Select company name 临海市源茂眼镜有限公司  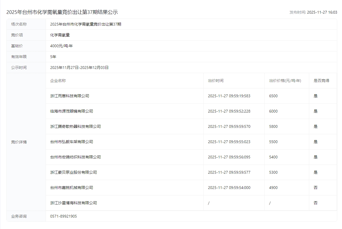[71, 111]
